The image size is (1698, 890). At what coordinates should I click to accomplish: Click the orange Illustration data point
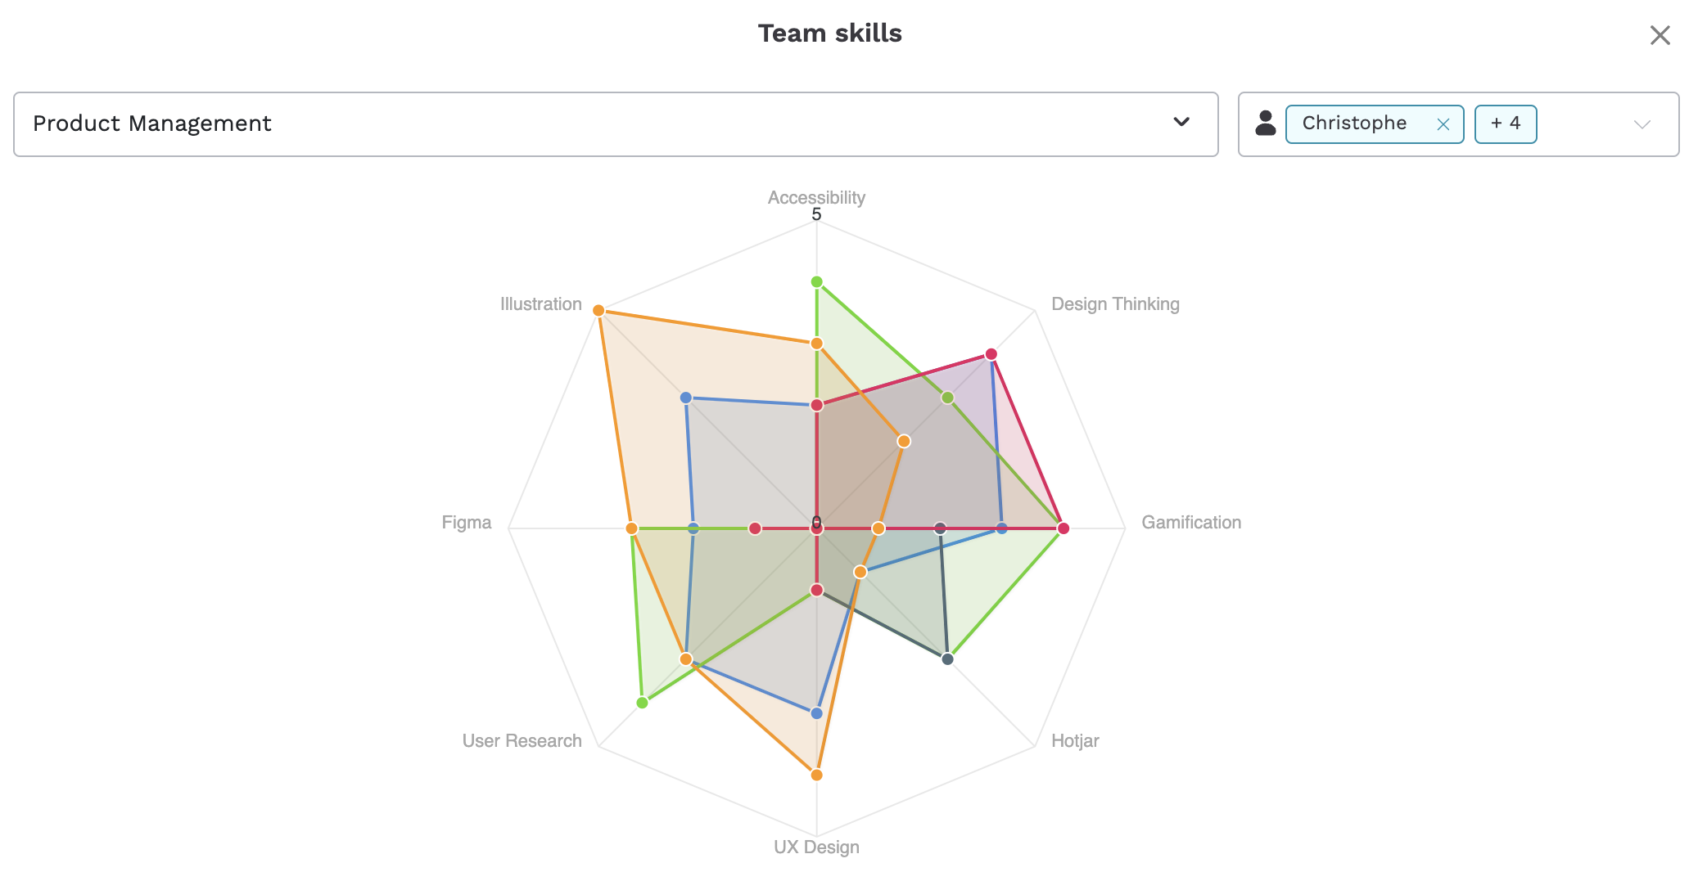598,310
